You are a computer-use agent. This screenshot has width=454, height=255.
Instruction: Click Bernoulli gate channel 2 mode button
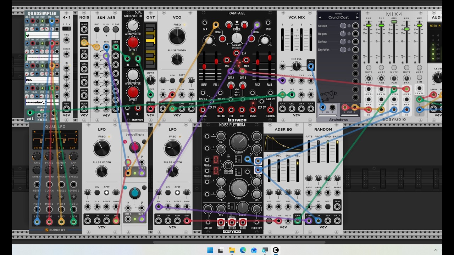144,187
